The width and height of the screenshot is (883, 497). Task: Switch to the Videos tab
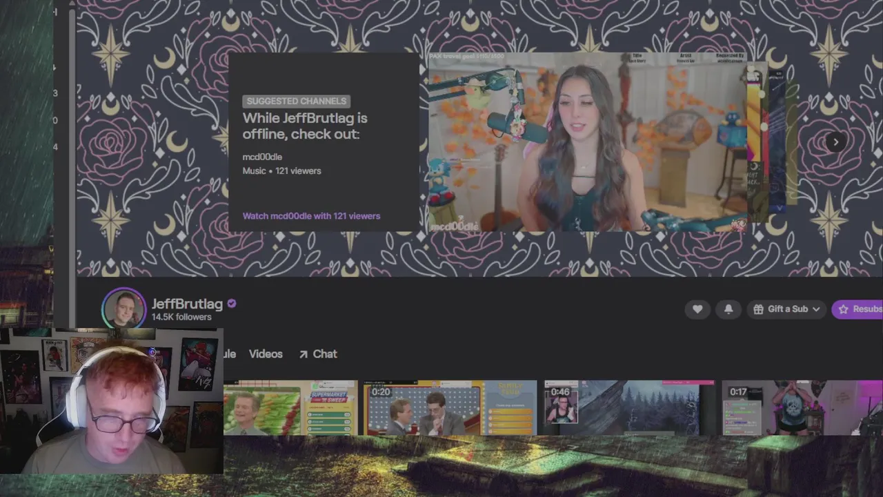tap(266, 354)
